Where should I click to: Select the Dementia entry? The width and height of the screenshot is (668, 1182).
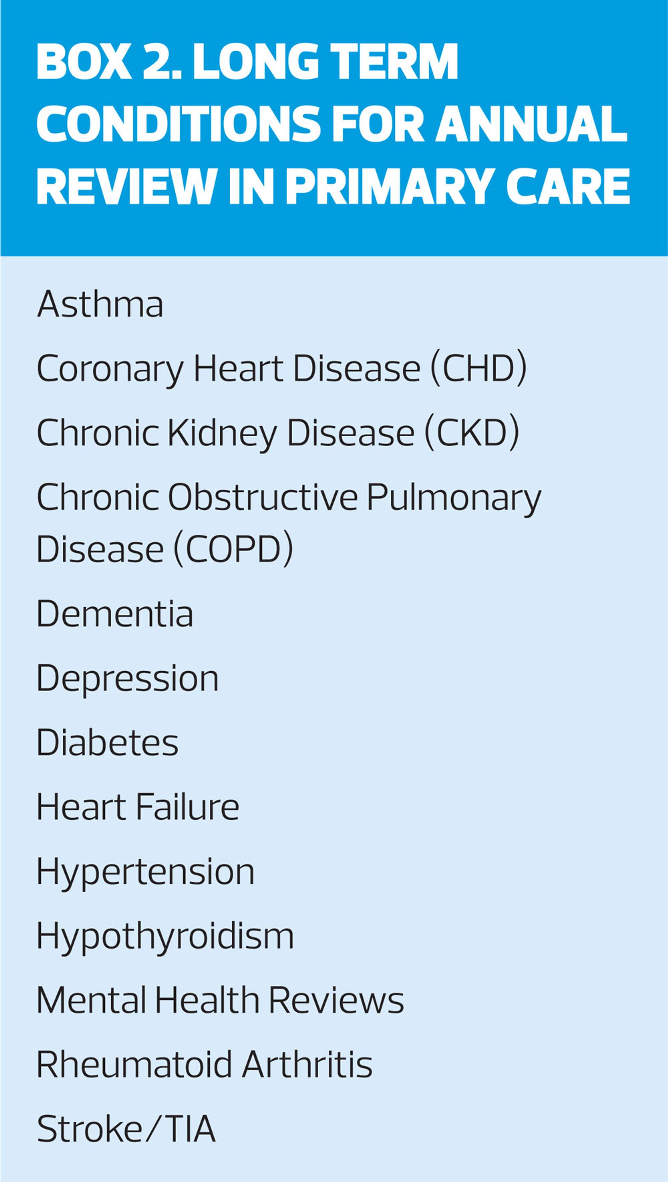pyautogui.click(x=115, y=614)
